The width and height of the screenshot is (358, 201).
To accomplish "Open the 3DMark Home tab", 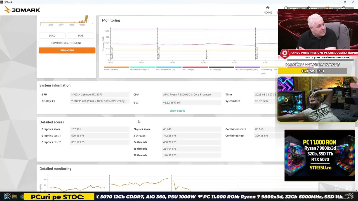I will coord(268,10).
